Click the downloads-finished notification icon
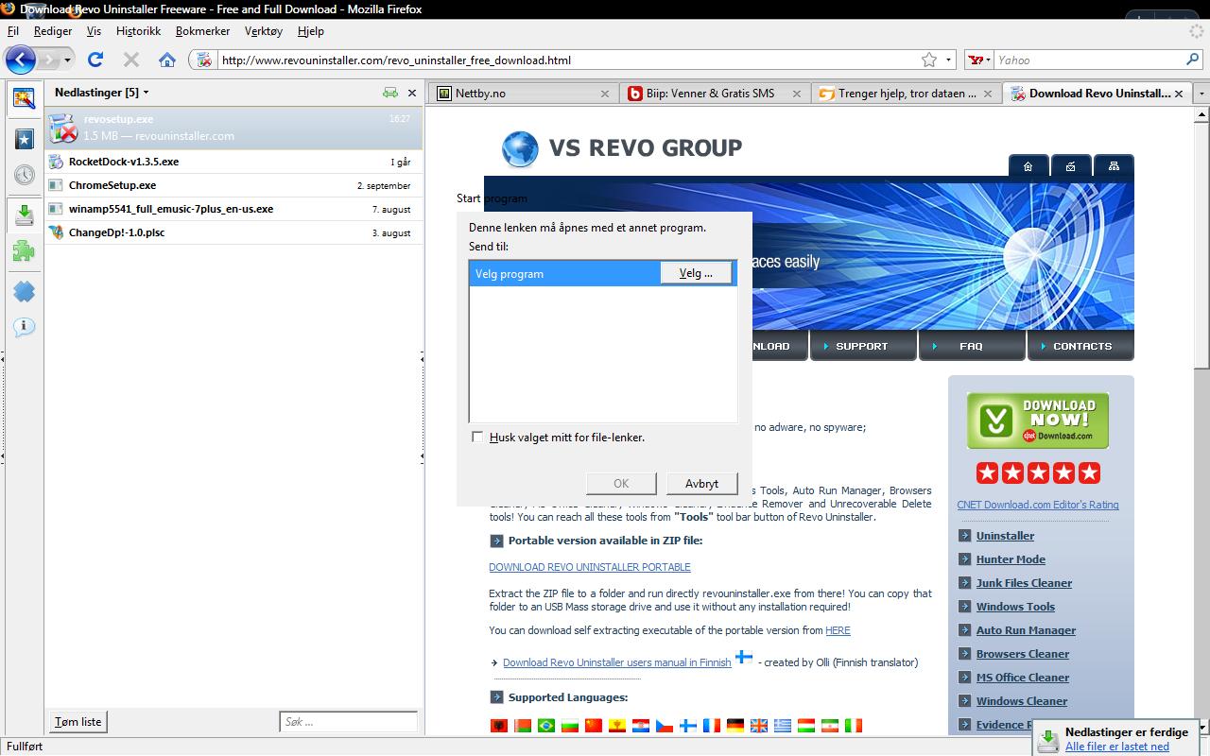The height and width of the screenshot is (756, 1210). click(x=1048, y=740)
